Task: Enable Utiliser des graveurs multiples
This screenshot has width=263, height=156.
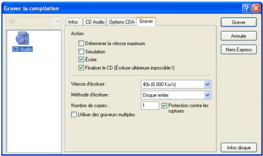Action: pyautogui.click(x=74, y=115)
